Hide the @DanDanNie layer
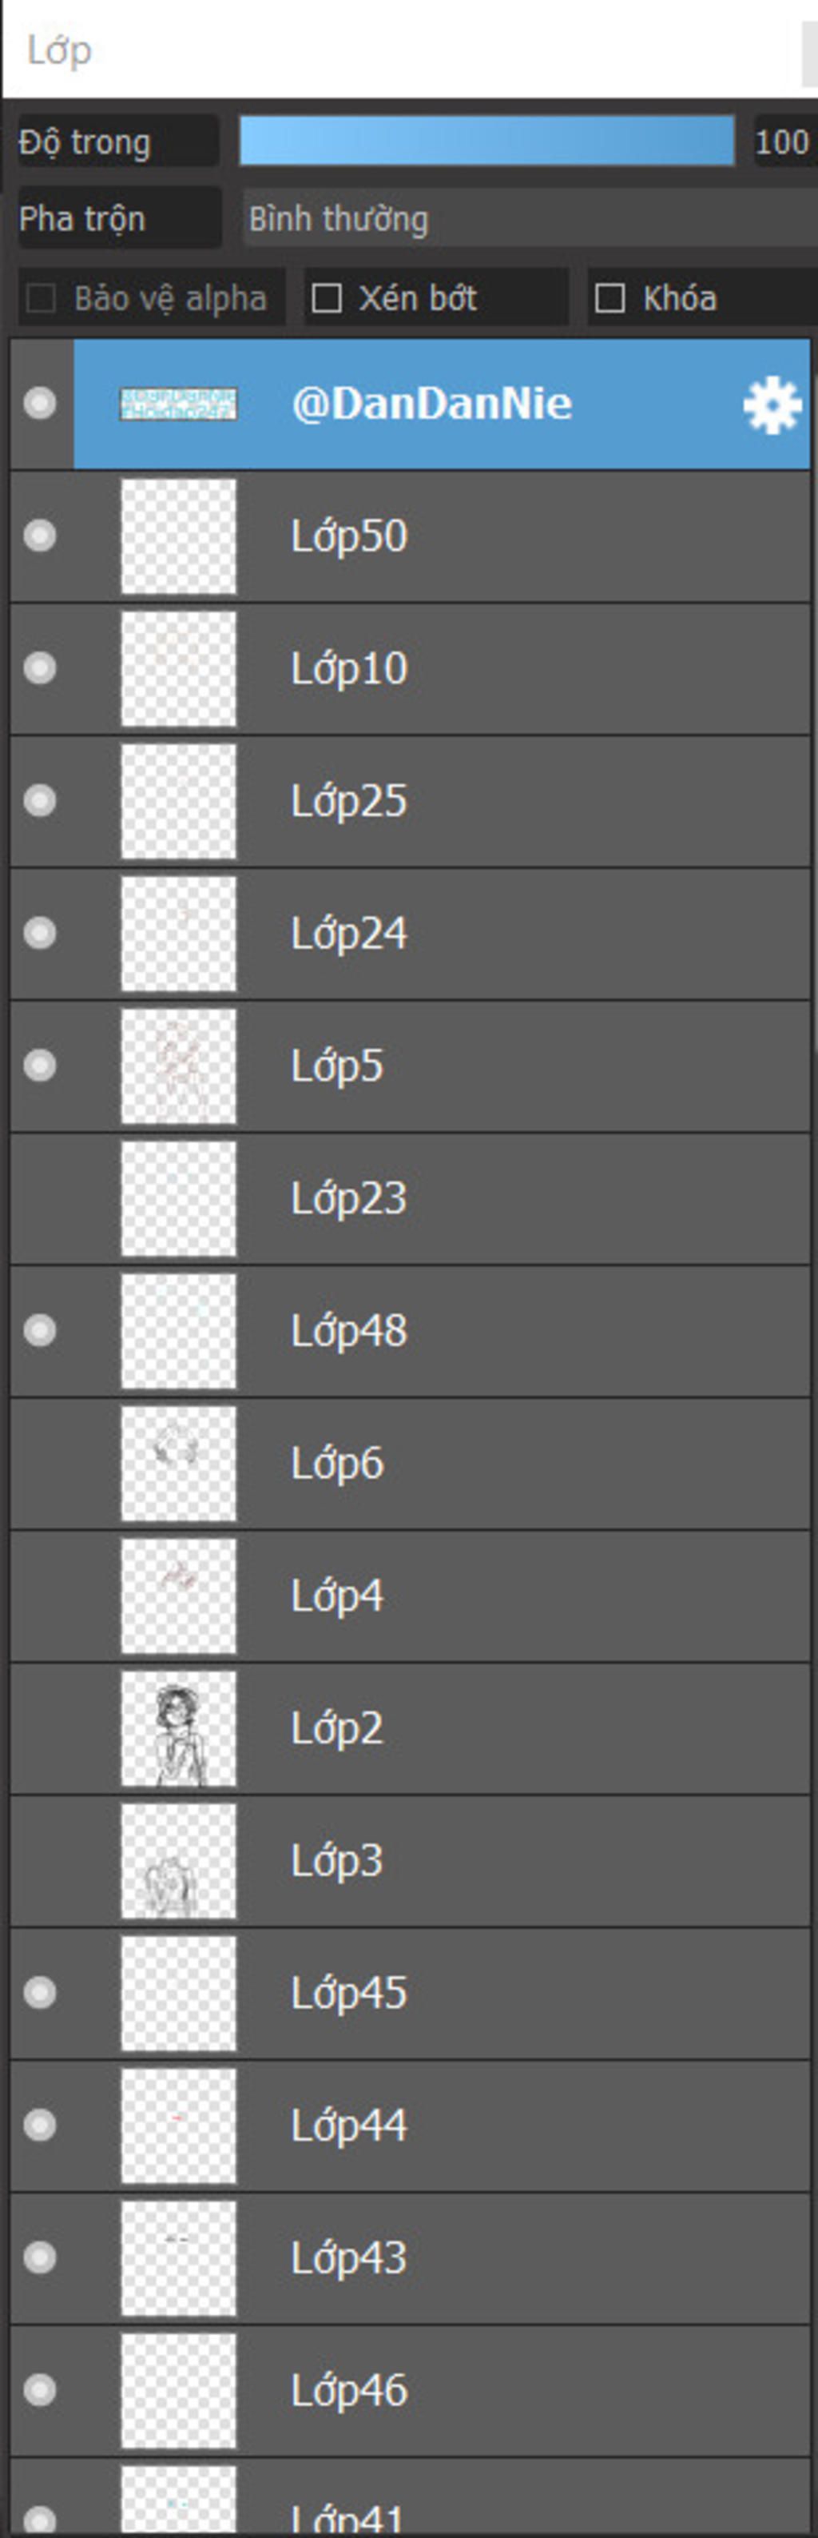818x2538 pixels. (x=41, y=403)
